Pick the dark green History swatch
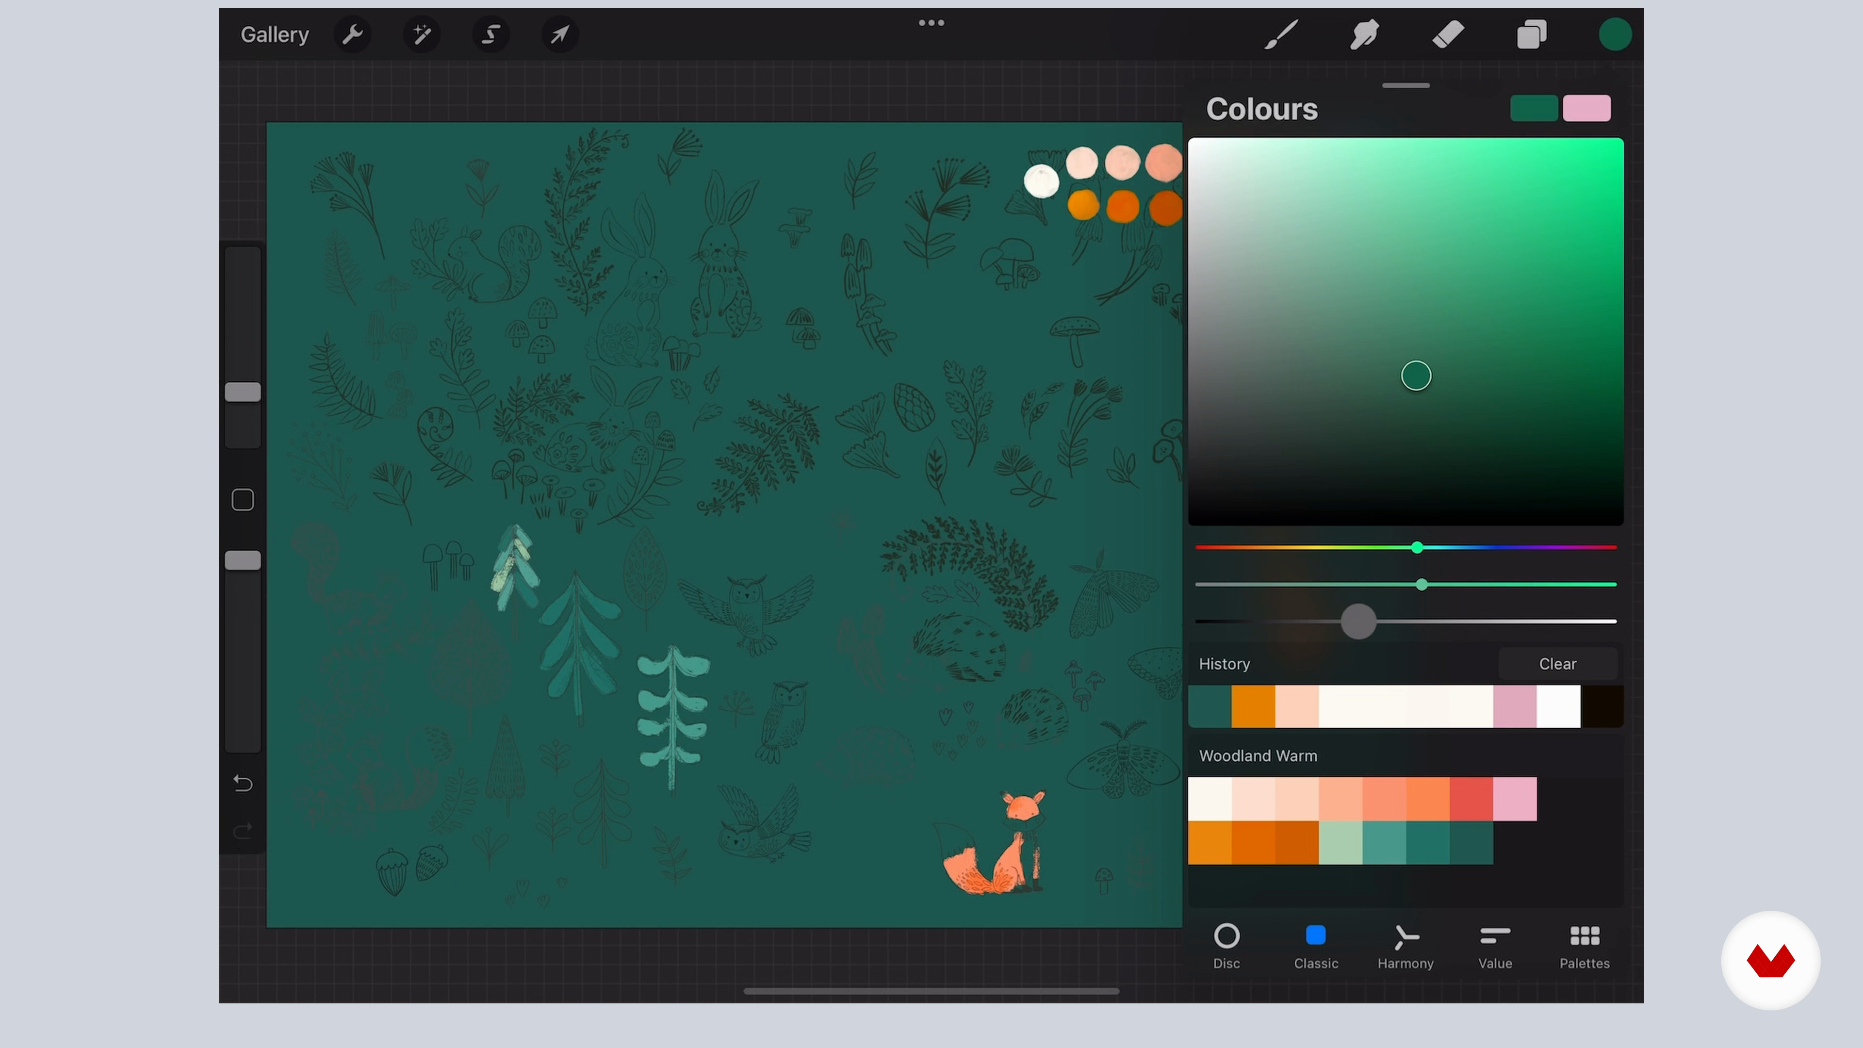Image resolution: width=1863 pixels, height=1048 pixels. pos(1210,706)
